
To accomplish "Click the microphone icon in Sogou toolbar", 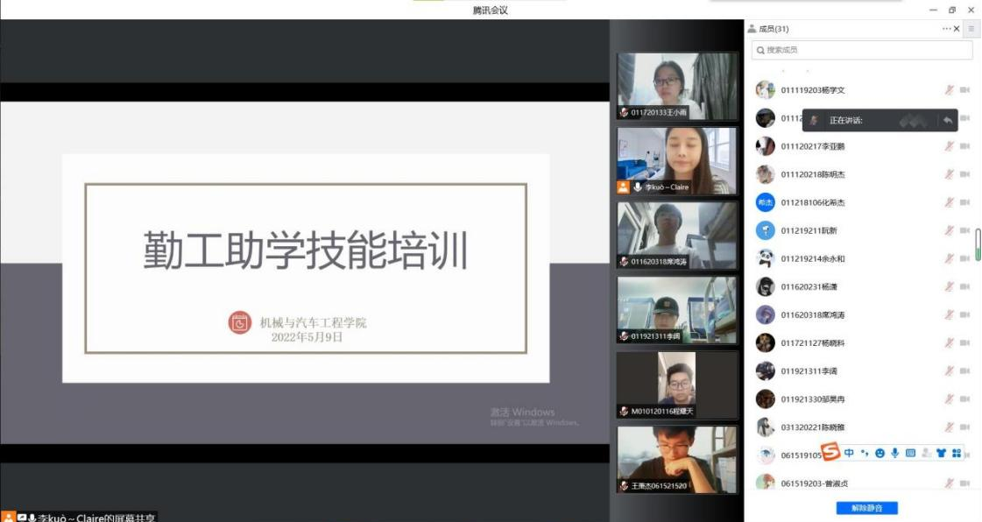I will pyautogui.click(x=894, y=453).
